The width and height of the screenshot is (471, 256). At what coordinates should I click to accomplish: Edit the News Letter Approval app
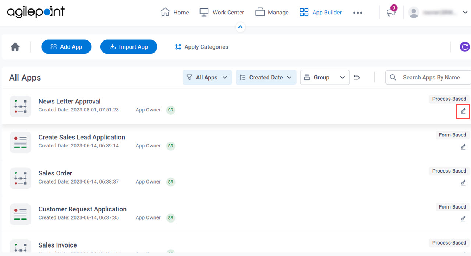pyautogui.click(x=463, y=111)
